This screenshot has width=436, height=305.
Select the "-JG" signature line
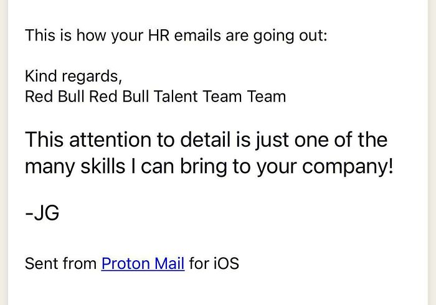(x=42, y=213)
